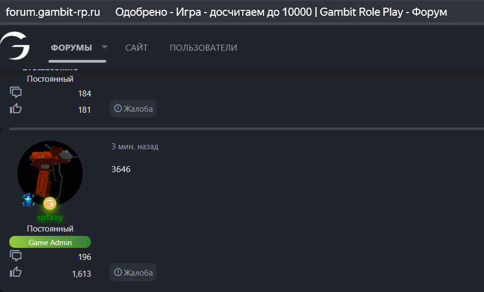The image size is (484, 292).
Task: Click the 196 message count of splaay
Action: coord(84,257)
